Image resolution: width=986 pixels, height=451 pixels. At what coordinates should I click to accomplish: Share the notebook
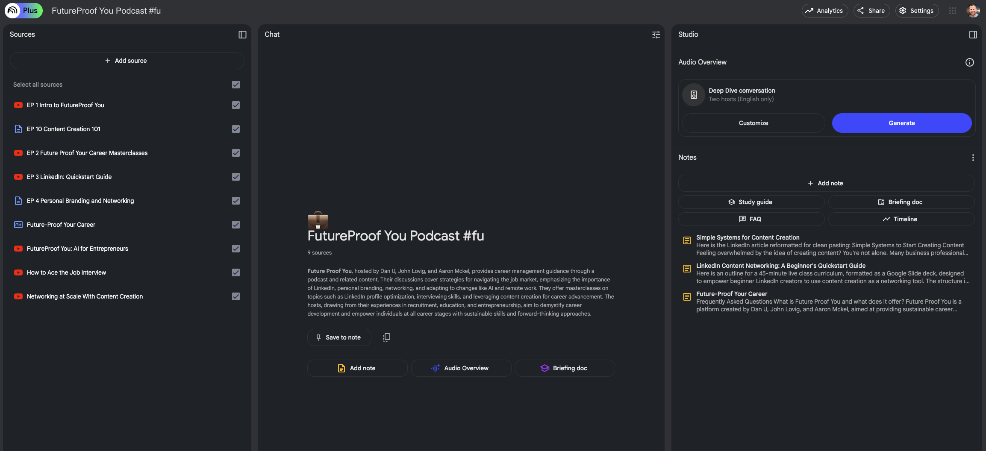coord(871,11)
